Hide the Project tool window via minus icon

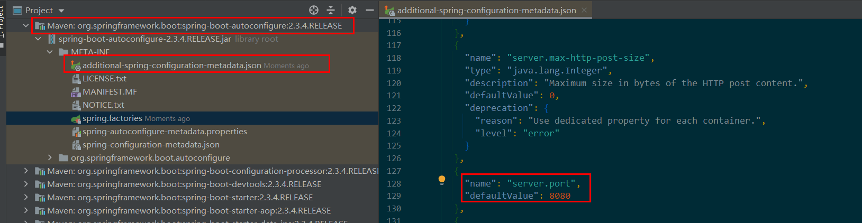tap(370, 10)
